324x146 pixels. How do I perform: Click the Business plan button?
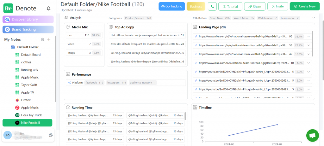click(x=196, y=6)
